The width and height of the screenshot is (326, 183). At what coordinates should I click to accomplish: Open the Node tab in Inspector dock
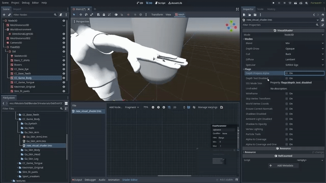[260, 9]
